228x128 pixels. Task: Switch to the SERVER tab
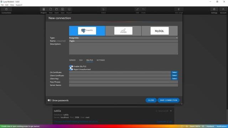point(72,60)
